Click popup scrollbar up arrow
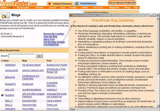This screenshot has height=111, width=160. pos(158,18)
